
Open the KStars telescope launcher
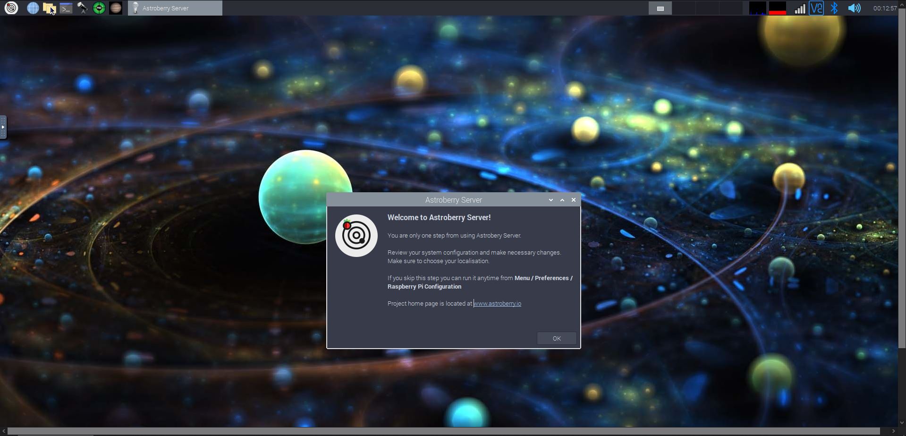click(x=83, y=8)
